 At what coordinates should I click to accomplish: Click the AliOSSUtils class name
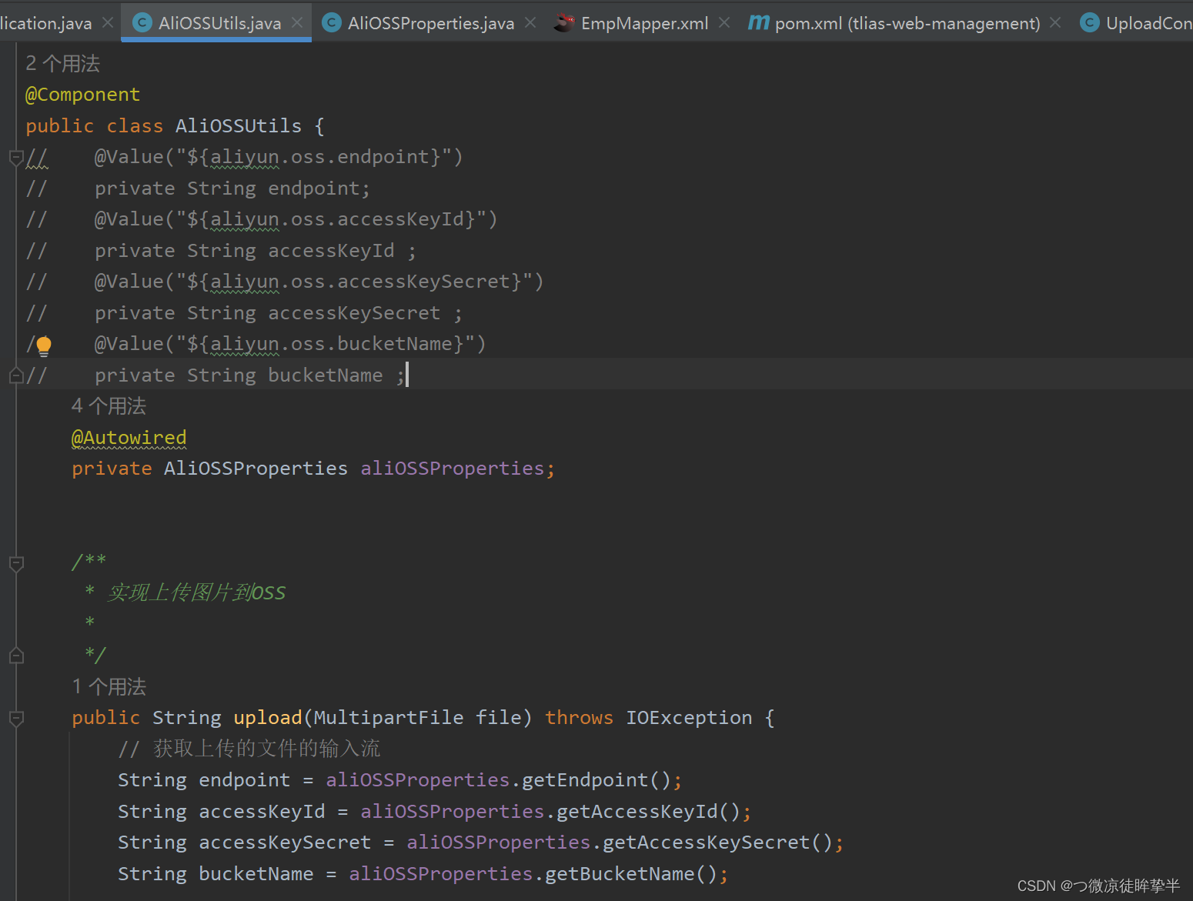pyautogui.click(x=239, y=126)
